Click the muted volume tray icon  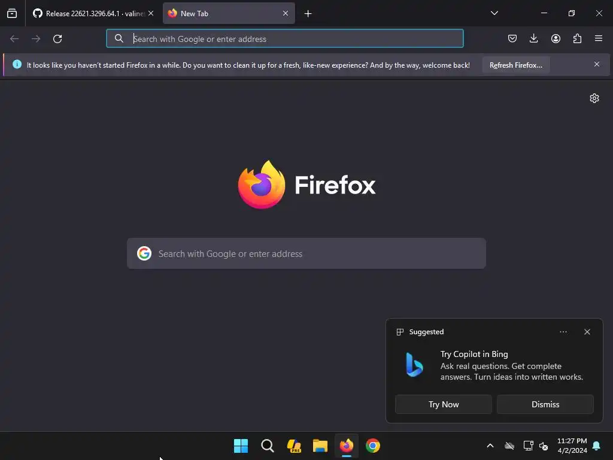coord(544,446)
